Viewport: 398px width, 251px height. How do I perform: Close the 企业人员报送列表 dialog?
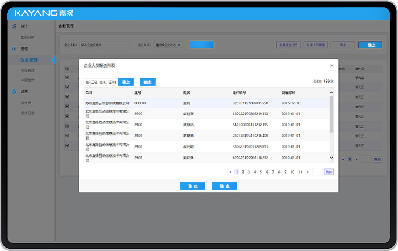point(331,66)
